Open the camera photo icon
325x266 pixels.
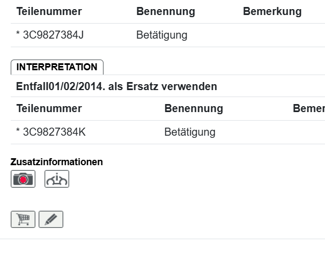coord(23,179)
